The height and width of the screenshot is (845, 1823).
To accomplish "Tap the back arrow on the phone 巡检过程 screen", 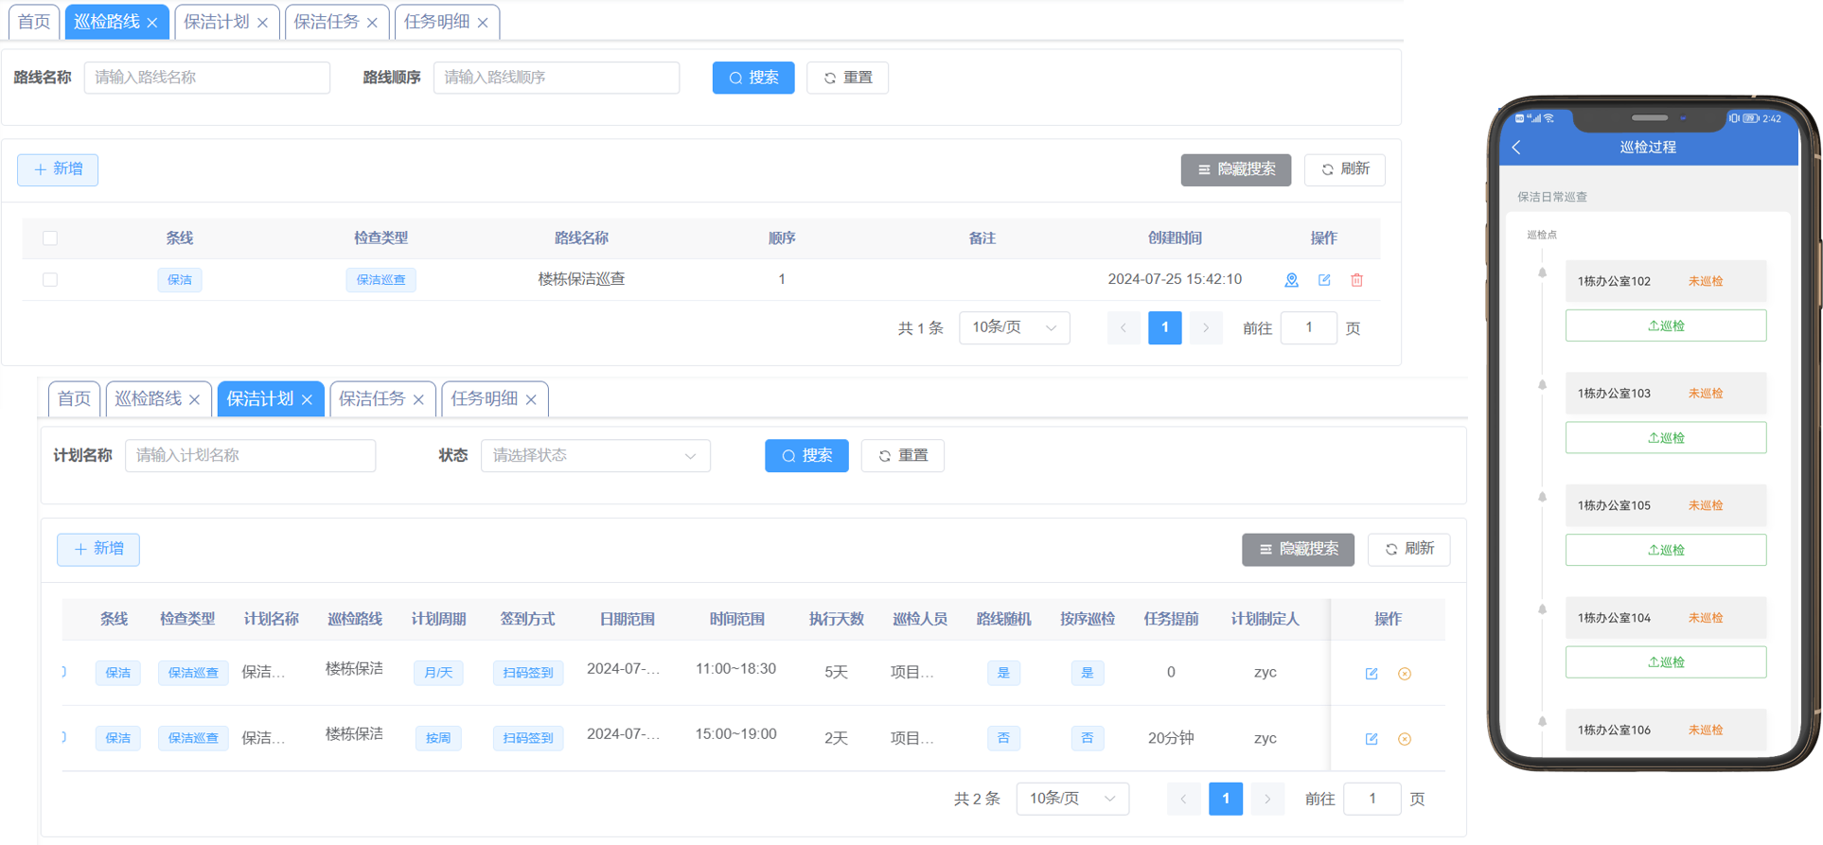I will pos(1517,148).
